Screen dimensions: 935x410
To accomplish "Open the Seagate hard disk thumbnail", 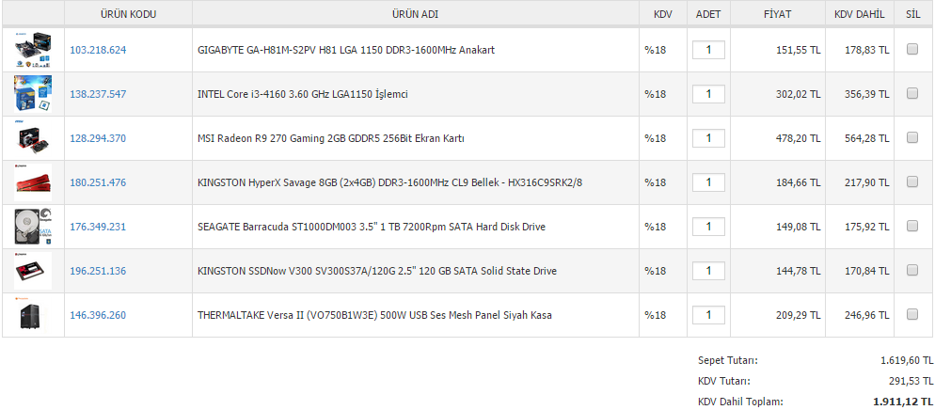I will [x=33, y=227].
